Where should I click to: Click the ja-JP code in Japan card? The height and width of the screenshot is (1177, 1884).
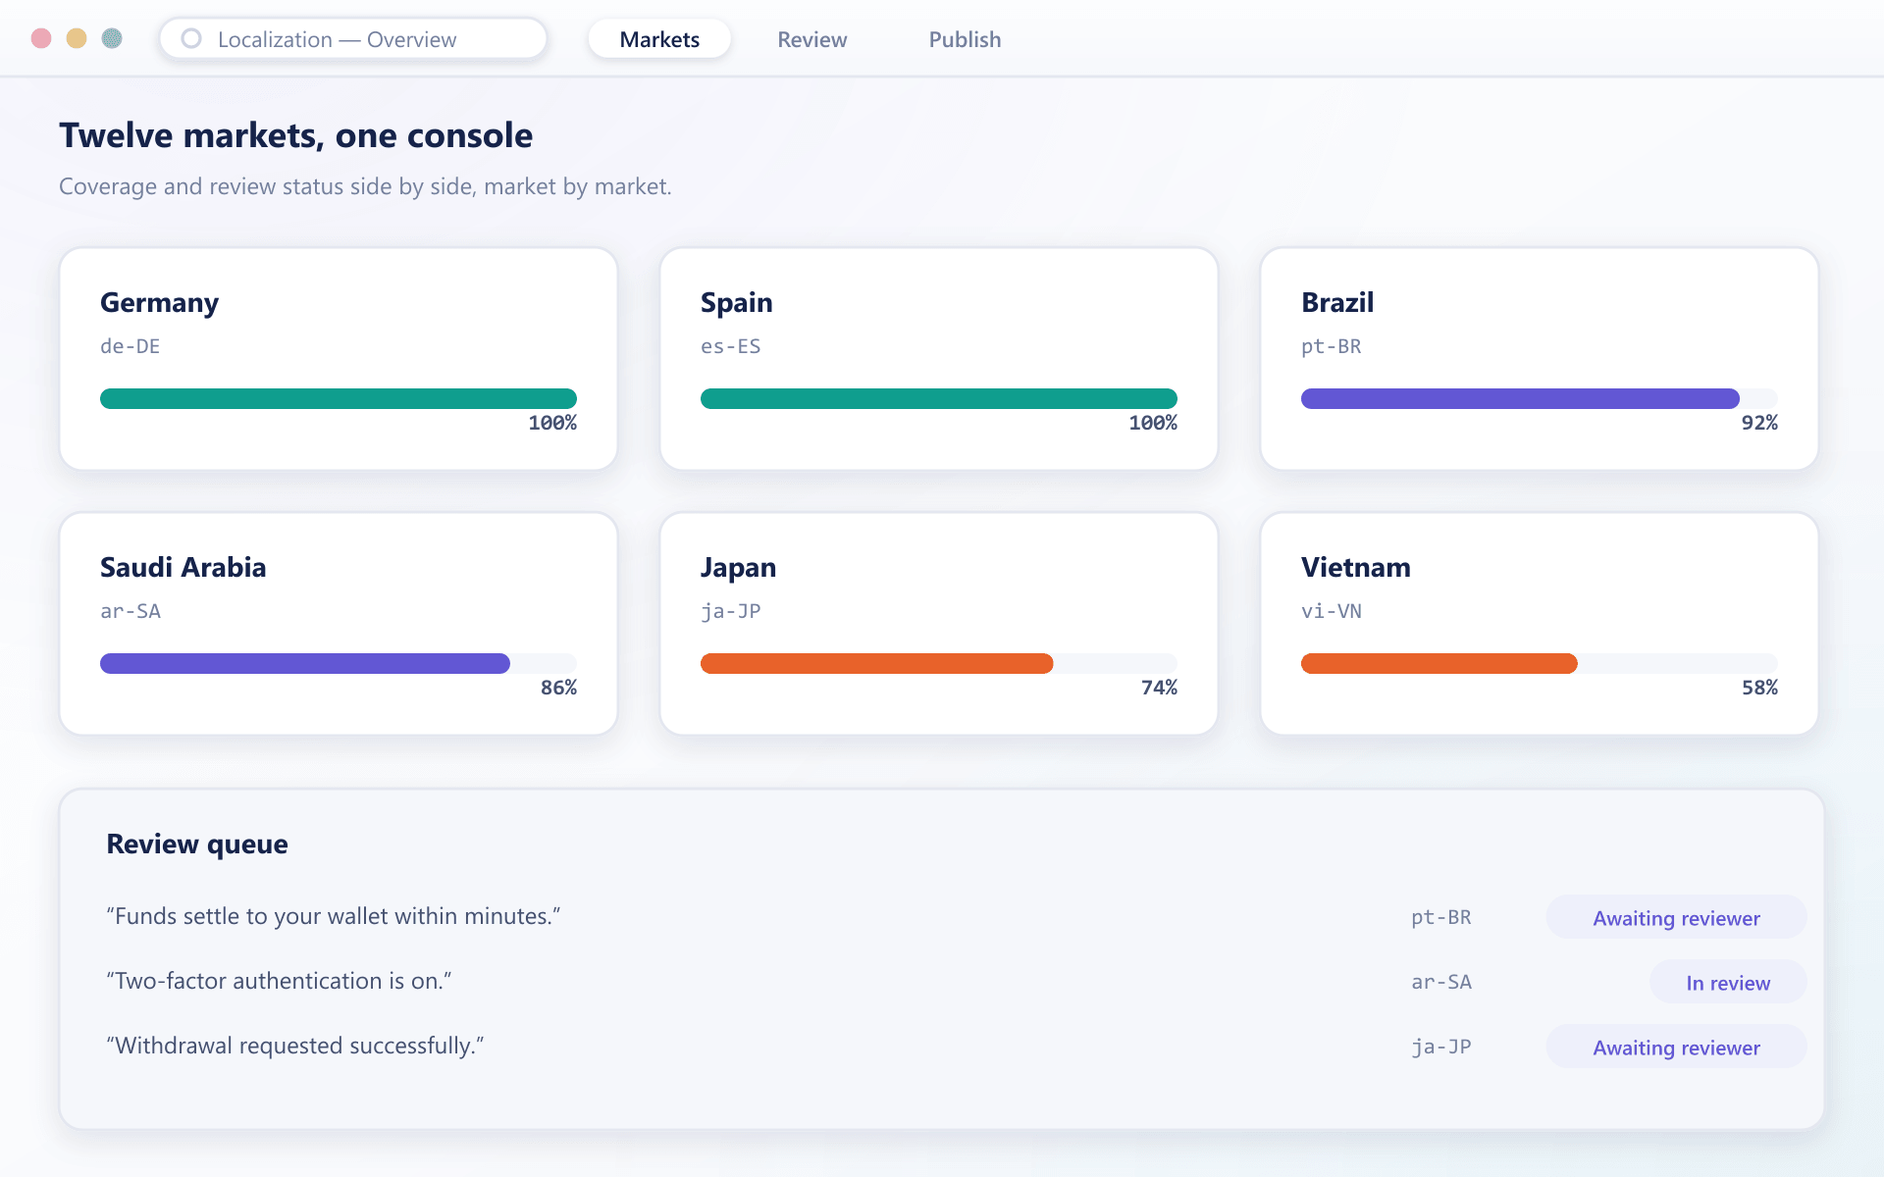point(731,611)
